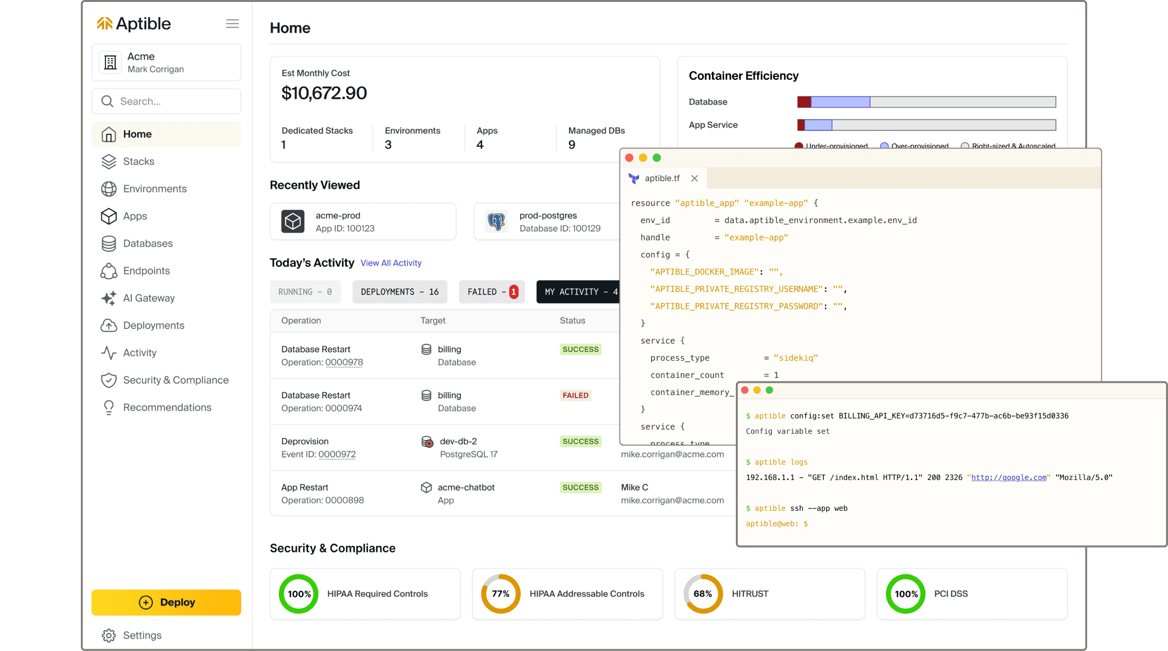Open the View All Activity link

tap(391, 263)
